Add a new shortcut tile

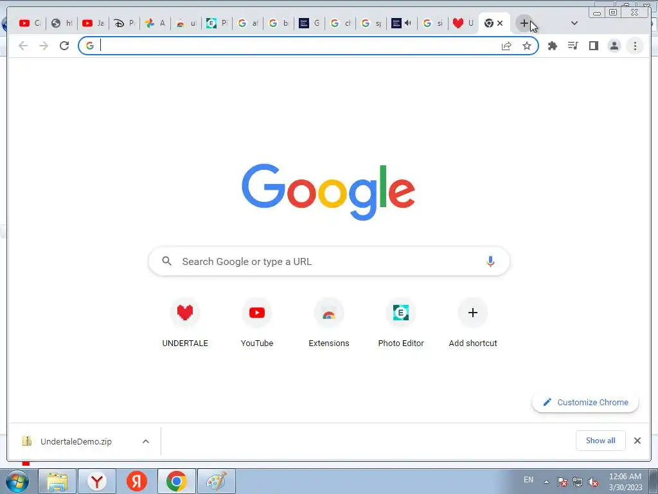coord(473,323)
